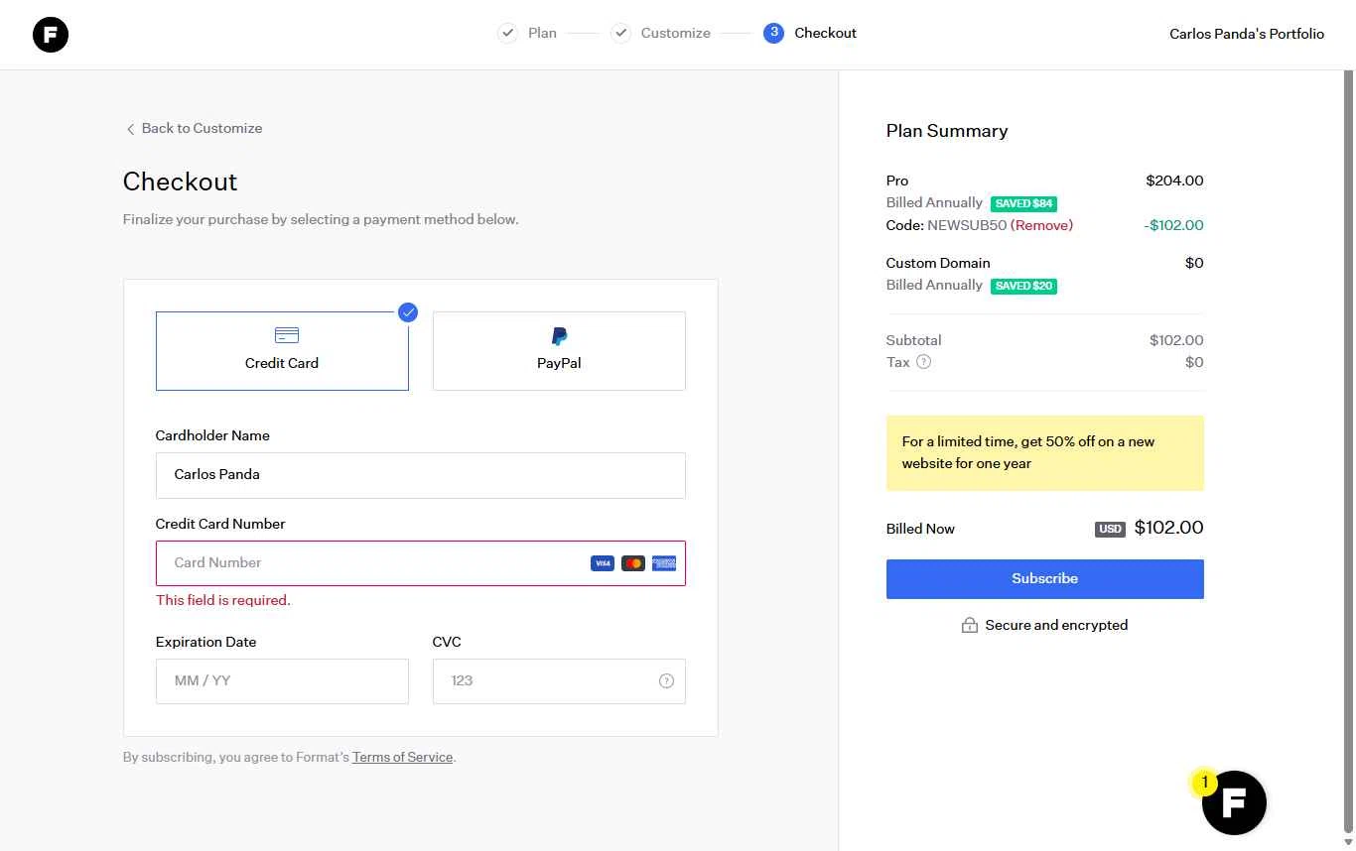This screenshot has height=851, width=1356.
Task: Click the Custom Domain line item
Action: (938, 263)
